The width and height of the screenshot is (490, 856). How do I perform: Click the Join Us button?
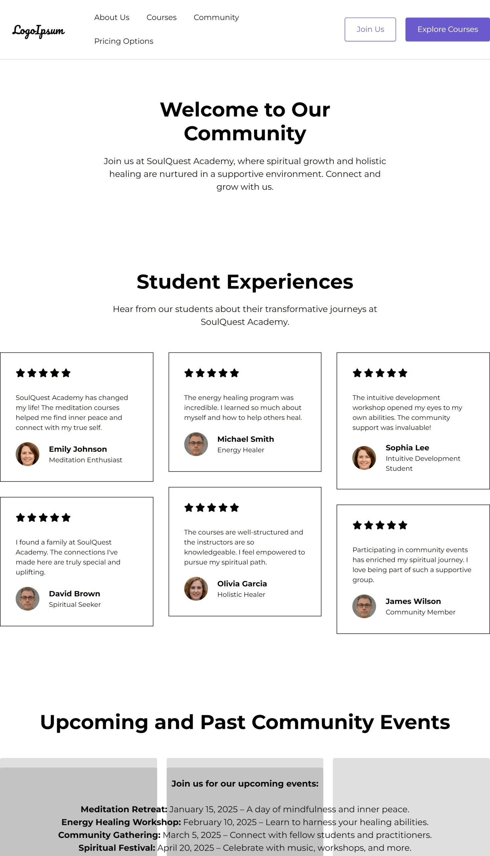(x=370, y=29)
